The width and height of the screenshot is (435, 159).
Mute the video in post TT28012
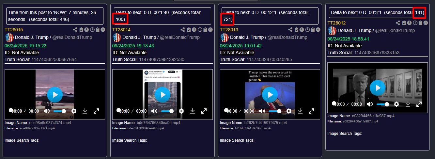click(x=370, y=104)
